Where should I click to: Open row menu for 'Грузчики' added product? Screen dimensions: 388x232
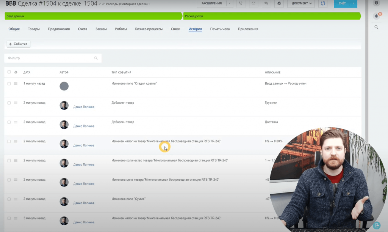tap(16, 103)
